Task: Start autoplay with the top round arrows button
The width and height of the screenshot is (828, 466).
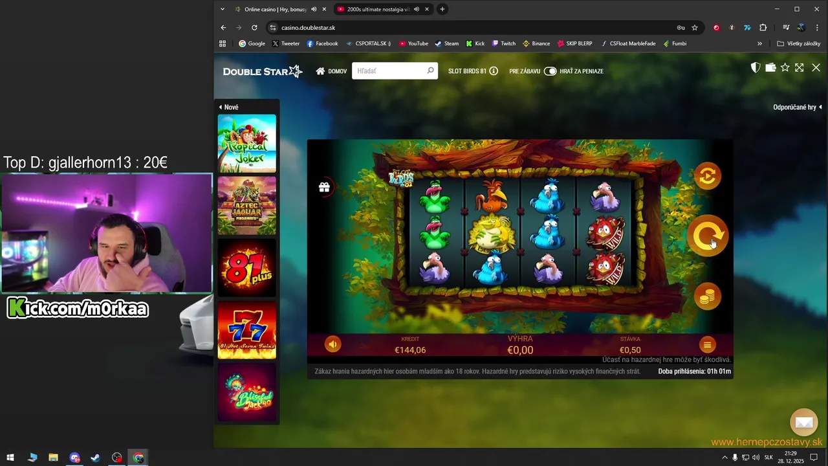Action: pyautogui.click(x=707, y=176)
